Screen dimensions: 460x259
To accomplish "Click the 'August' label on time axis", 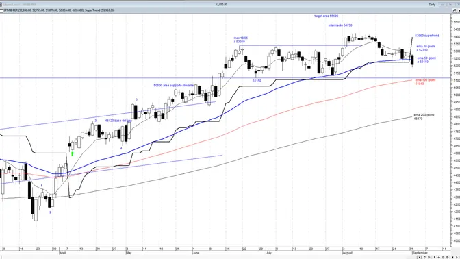I will [347, 253].
